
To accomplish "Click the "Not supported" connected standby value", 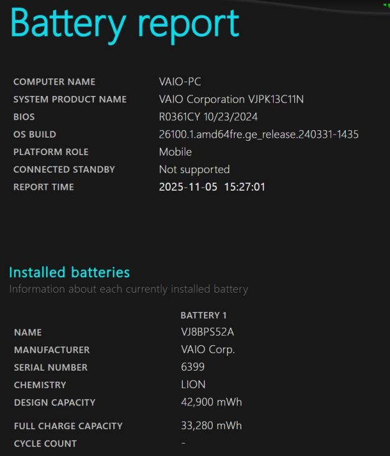I will pyautogui.click(x=194, y=169).
